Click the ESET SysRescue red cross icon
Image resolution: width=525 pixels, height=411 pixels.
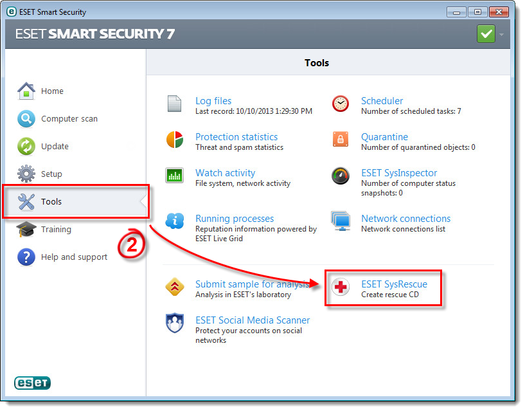coord(341,287)
